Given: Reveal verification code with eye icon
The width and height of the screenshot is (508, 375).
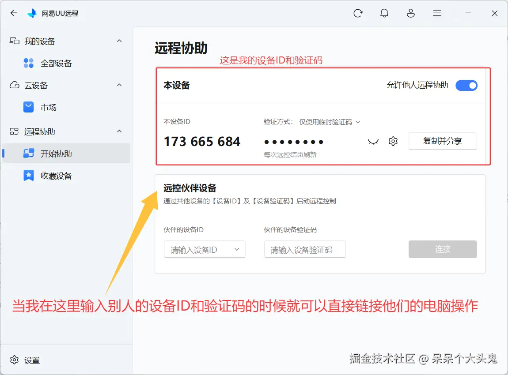Looking at the screenshot, I should coord(373,142).
